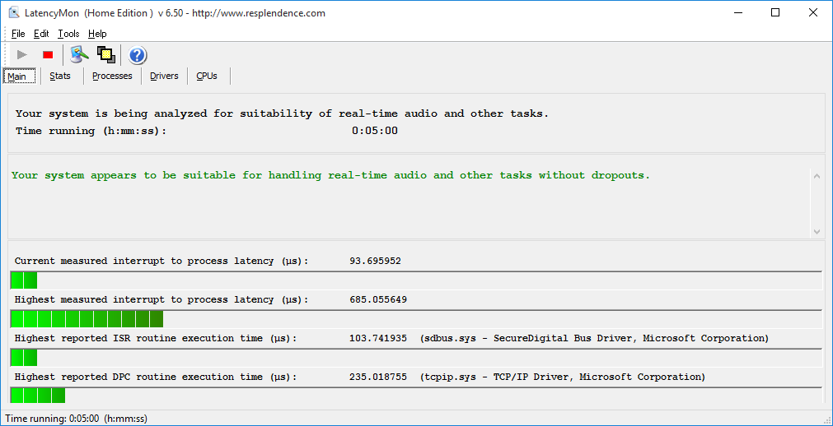
Task: Switch to the Processes tab
Action: 112,76
